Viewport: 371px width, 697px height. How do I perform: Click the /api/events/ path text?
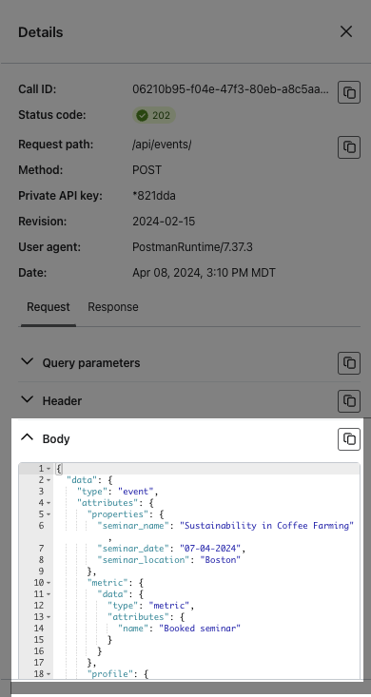[162, 145]
